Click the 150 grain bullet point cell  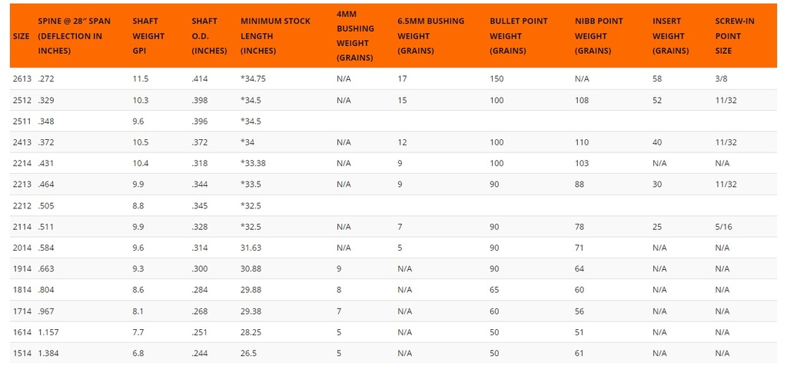click(x=496, y=79)
